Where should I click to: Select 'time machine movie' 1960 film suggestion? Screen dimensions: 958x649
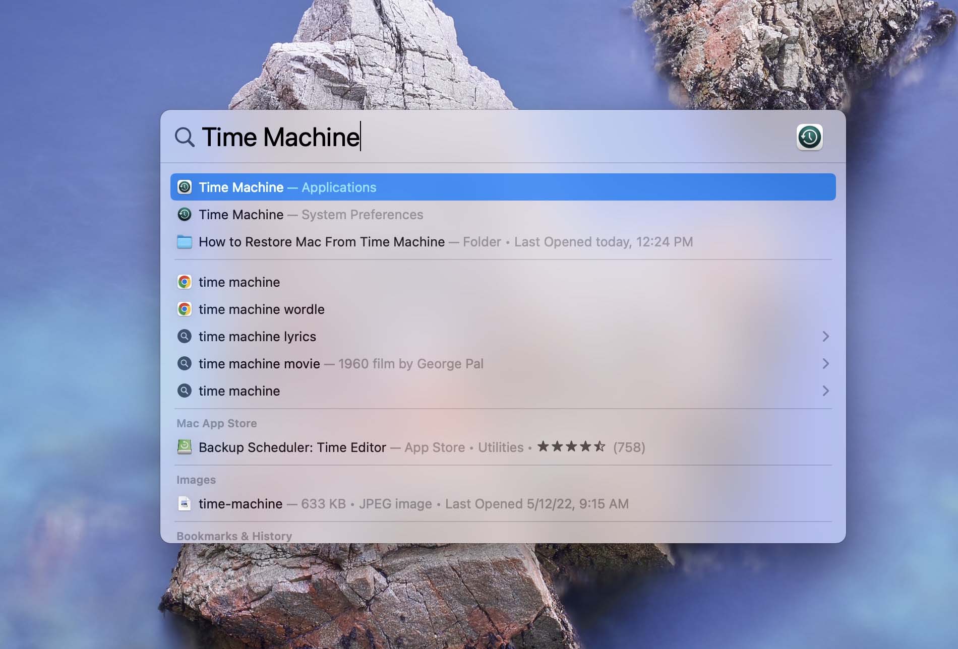coord(259,364)
